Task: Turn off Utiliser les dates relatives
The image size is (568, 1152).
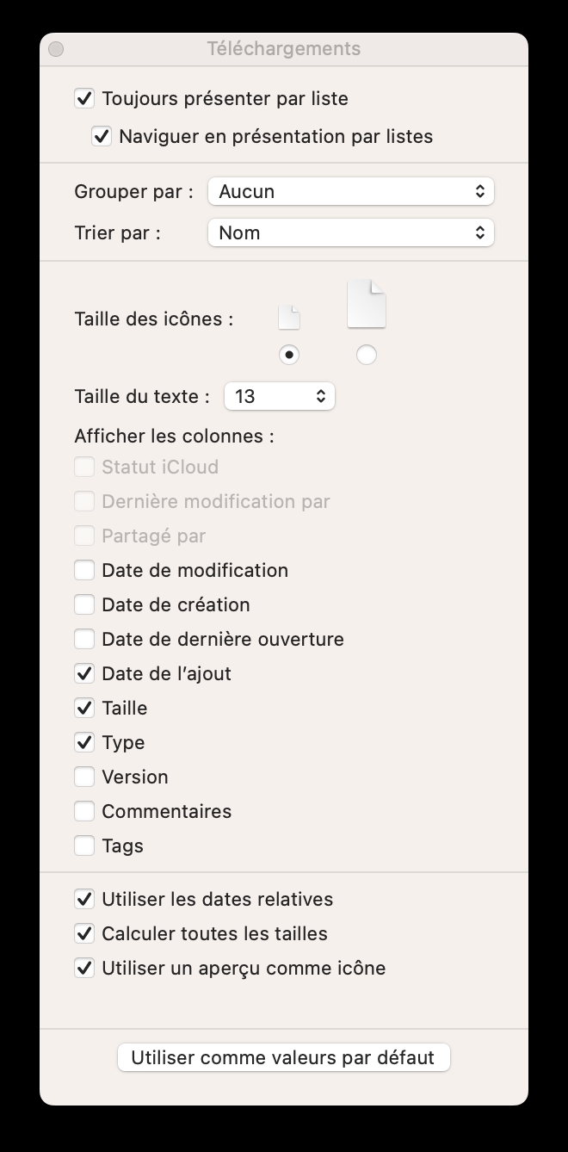Action: click(84, 899)
